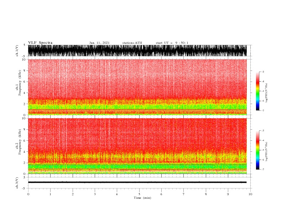
Task: Click the "-5" tick on ch.3(V) axis
Action: click(x=24, y=188)
